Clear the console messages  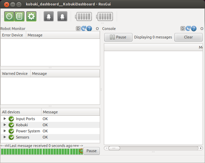point(188,37)
